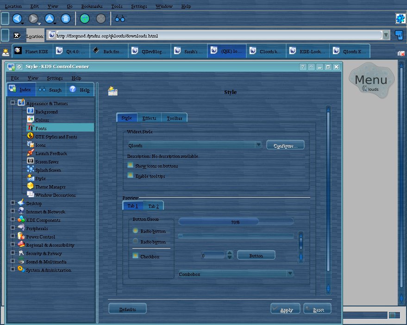Open Colors settings item
The height and width of the screenshot is (325, 407).
(42, 120)
